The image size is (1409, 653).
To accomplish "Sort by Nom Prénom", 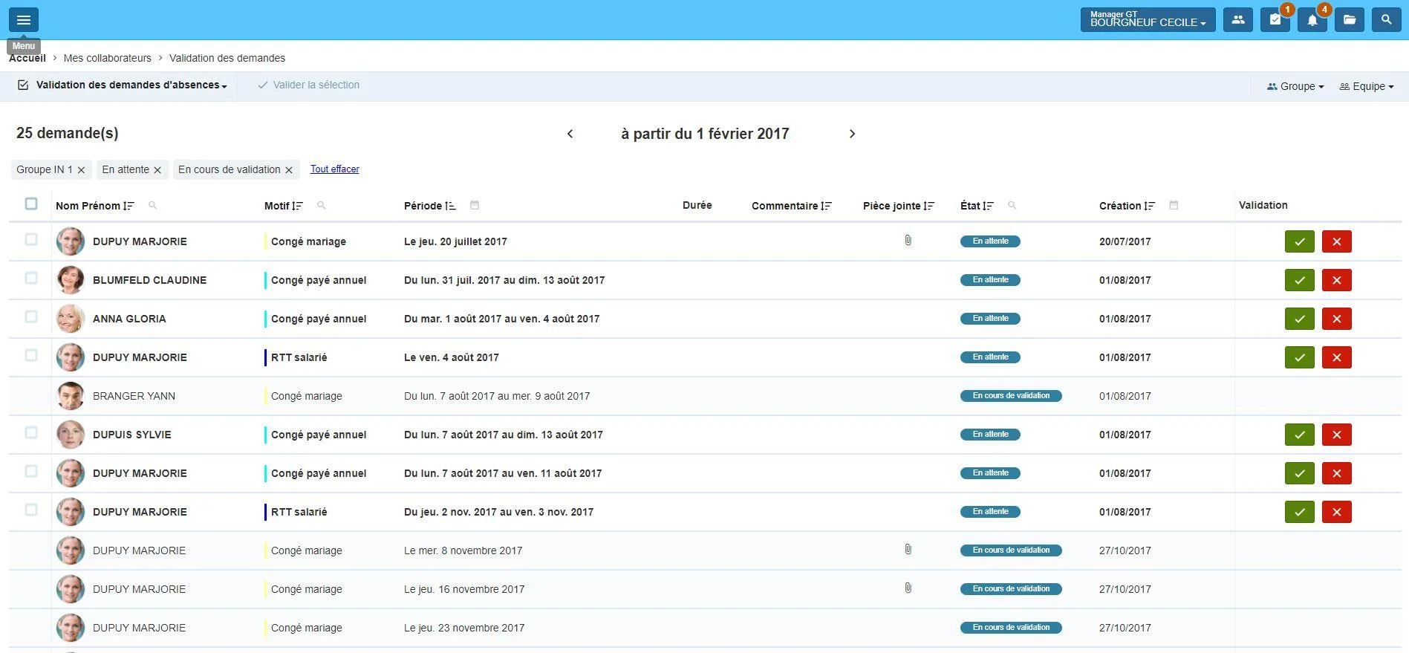I will tap(128, 206).
